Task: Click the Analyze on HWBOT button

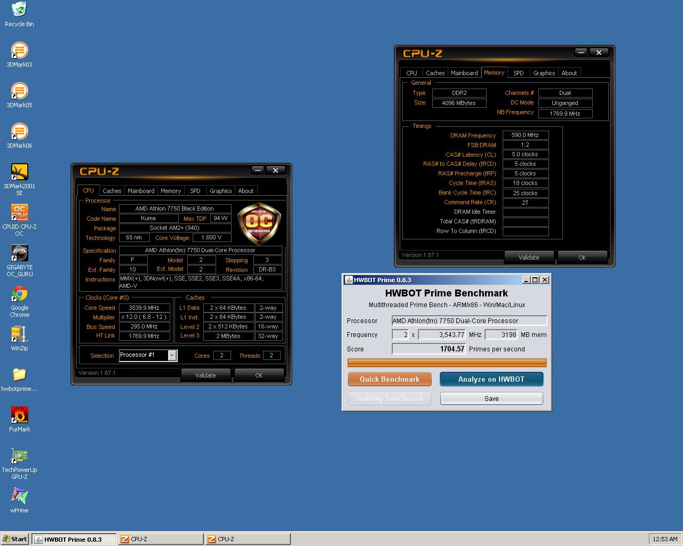Action: click(x=491, y=379)
